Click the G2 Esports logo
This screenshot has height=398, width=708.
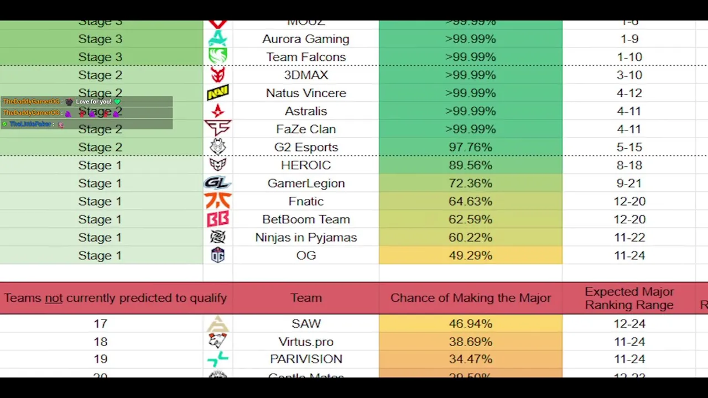click(x=218, y=147)
